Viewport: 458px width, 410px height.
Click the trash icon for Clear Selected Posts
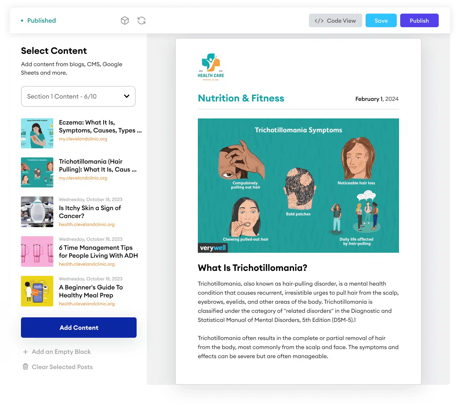coord(26,367)
